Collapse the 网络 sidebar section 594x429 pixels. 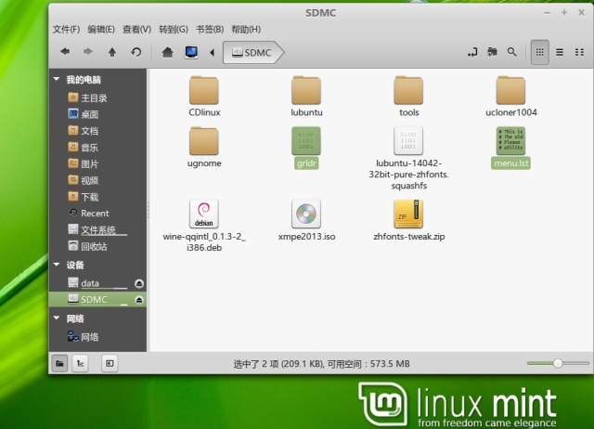pos(58,318)
